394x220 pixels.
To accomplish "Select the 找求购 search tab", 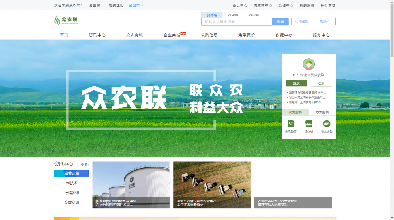I will tap(254, 15).
